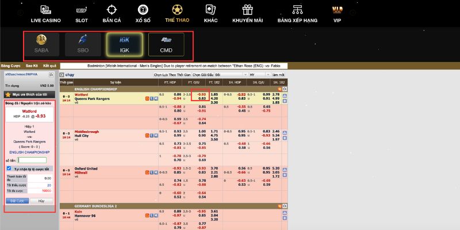Open the Live Casino section icon
460x230 pixels.
pos(45,9)
